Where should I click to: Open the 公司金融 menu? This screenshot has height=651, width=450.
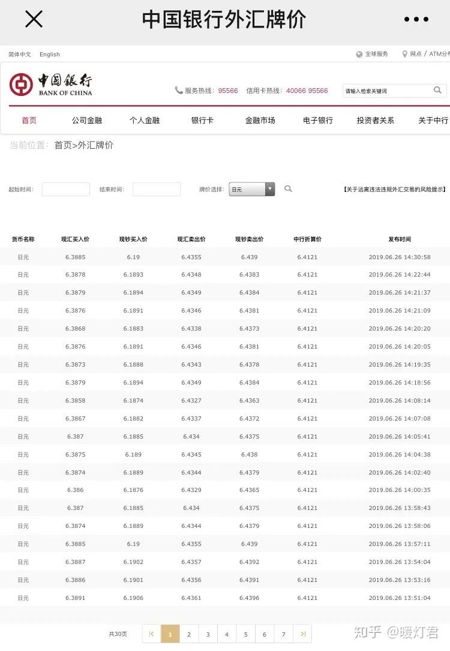pyautogui.click(x=87, y=121)
